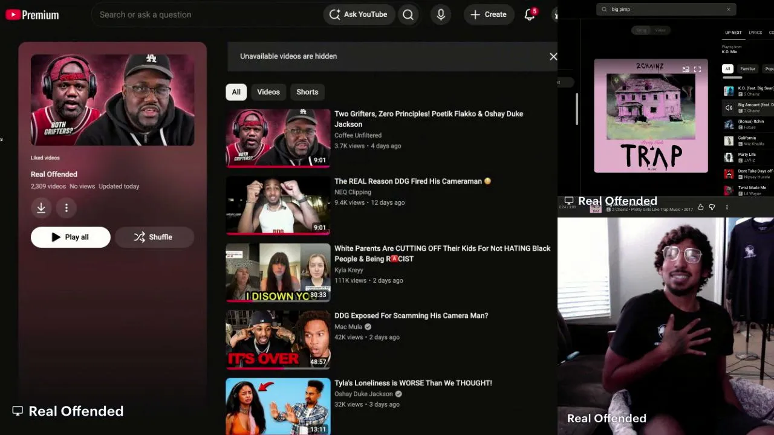The width and height of the screenshot is (774, 435).
Task: Open 'Two Grifters, Zero Principles!' video title
Action: (x=429, y=119)
